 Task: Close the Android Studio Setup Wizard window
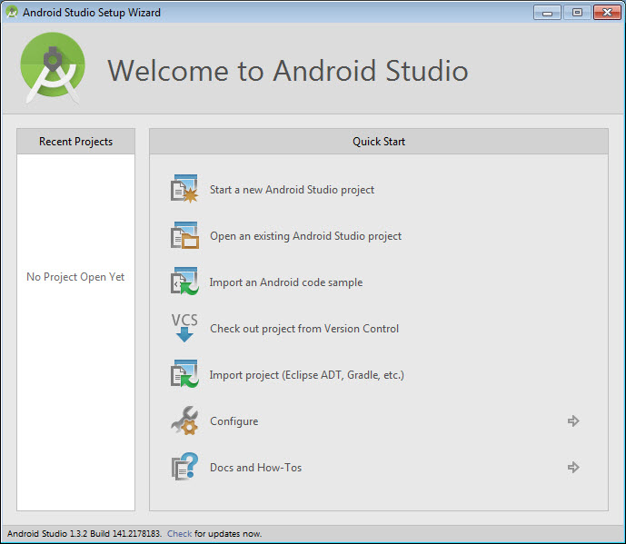tap(607, 13)
